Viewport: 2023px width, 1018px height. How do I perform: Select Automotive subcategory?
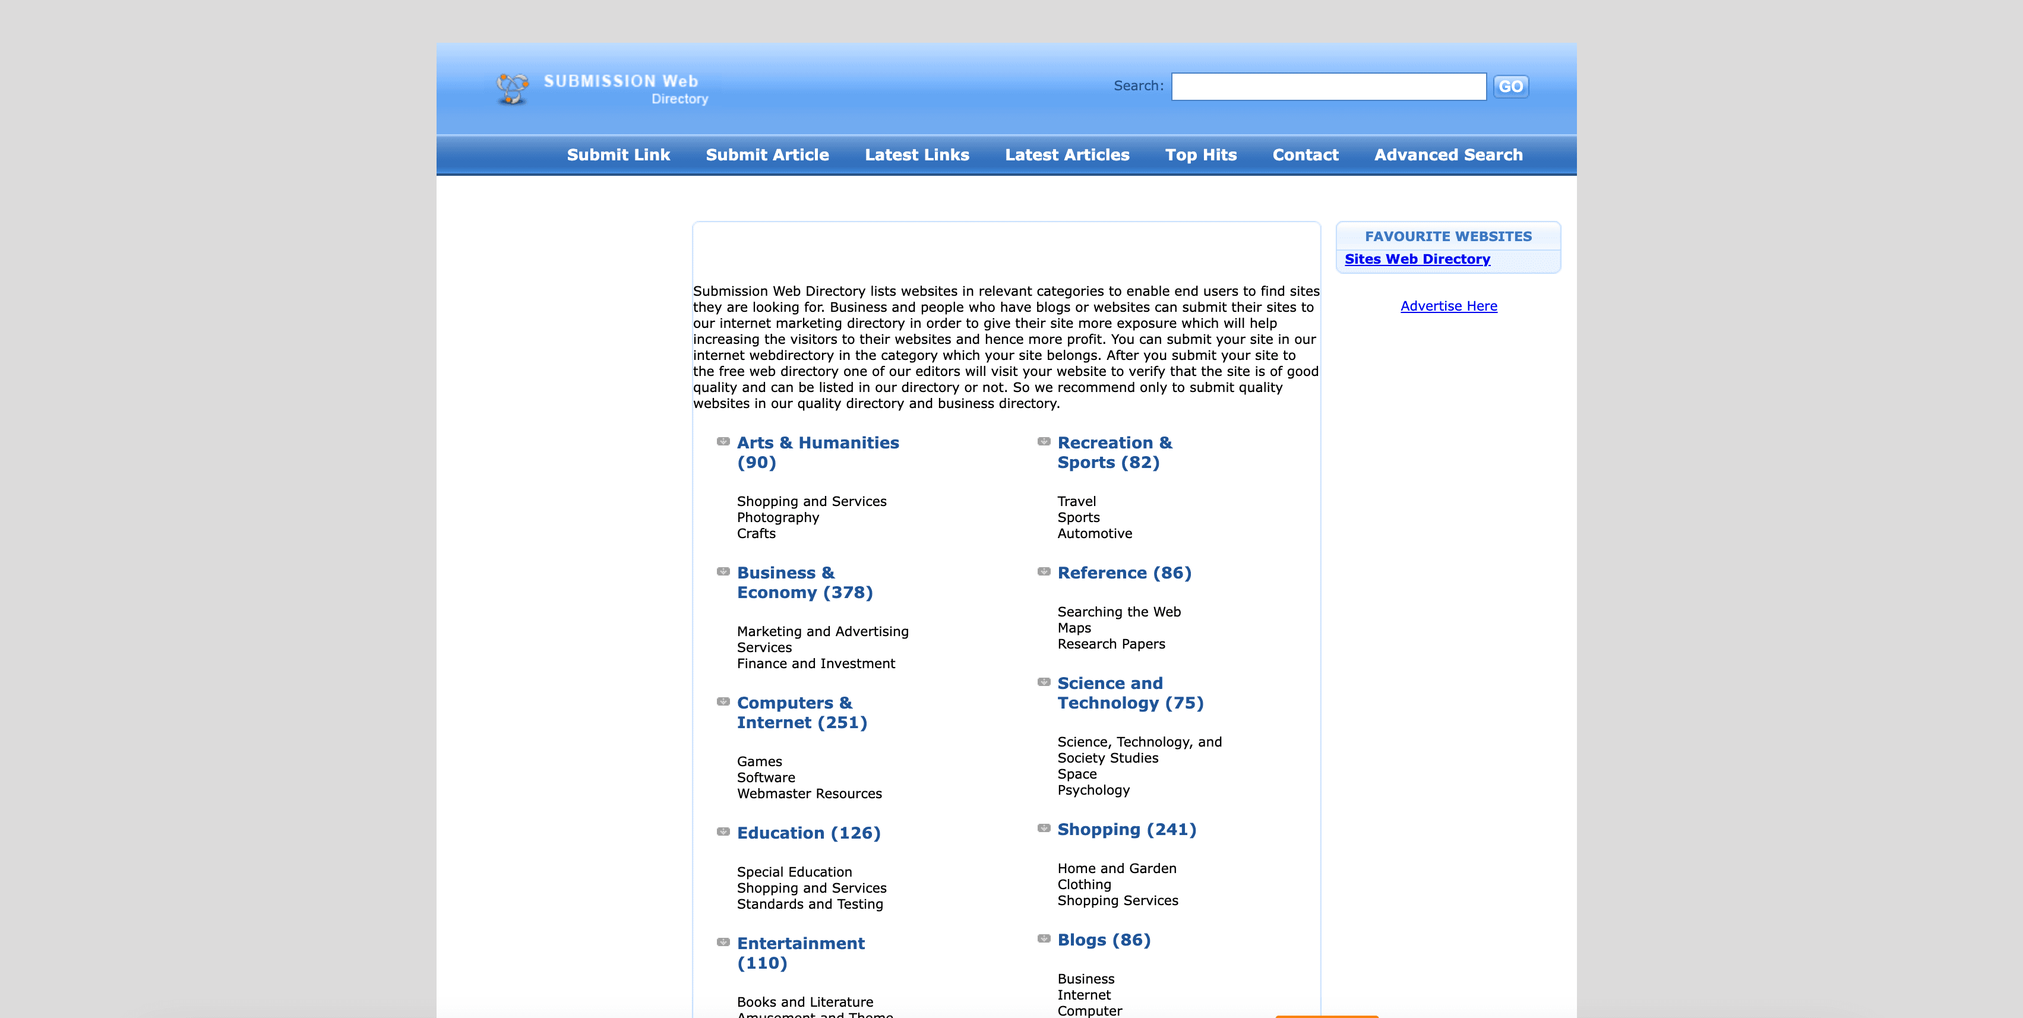click(1094, 533)
